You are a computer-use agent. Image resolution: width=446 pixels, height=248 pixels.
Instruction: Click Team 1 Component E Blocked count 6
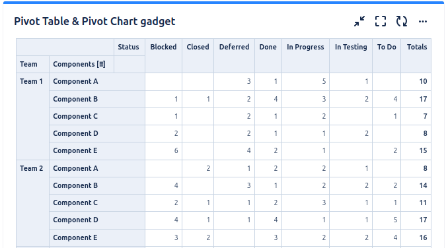point(176,150)
